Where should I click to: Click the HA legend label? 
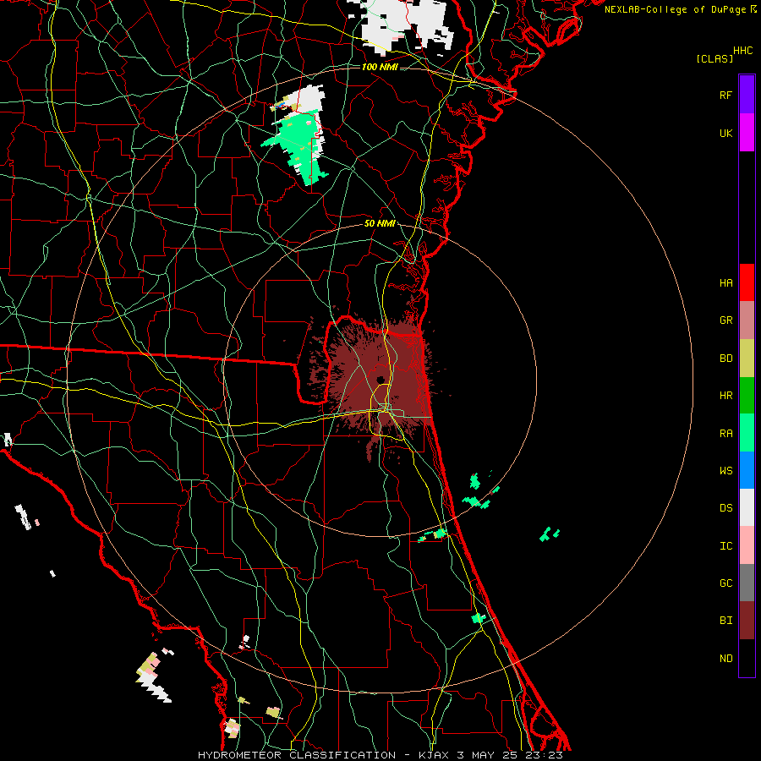pyautogui.click(x=725, y=283)
